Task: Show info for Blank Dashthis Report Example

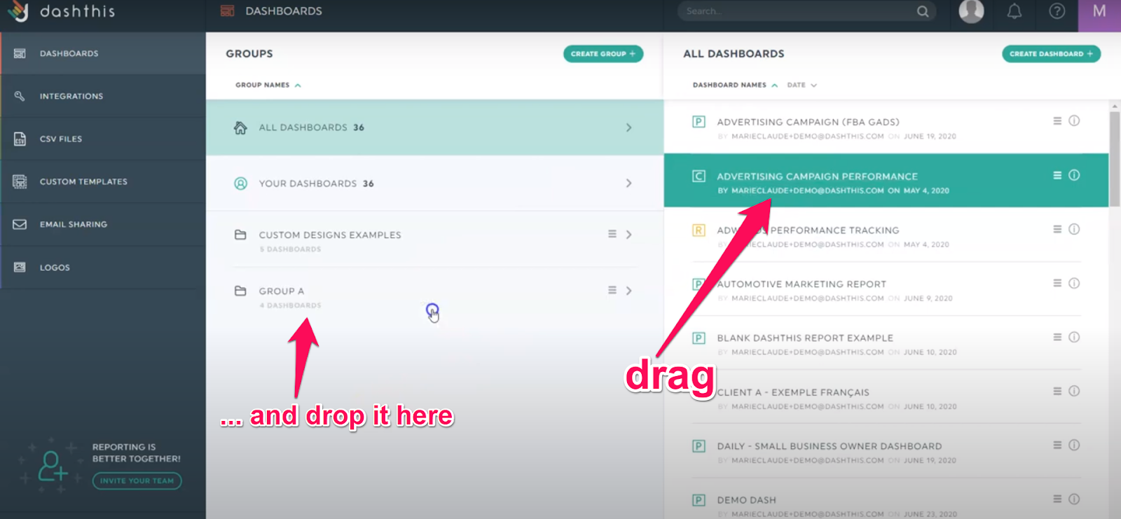Action: [x=1074, y=337]
